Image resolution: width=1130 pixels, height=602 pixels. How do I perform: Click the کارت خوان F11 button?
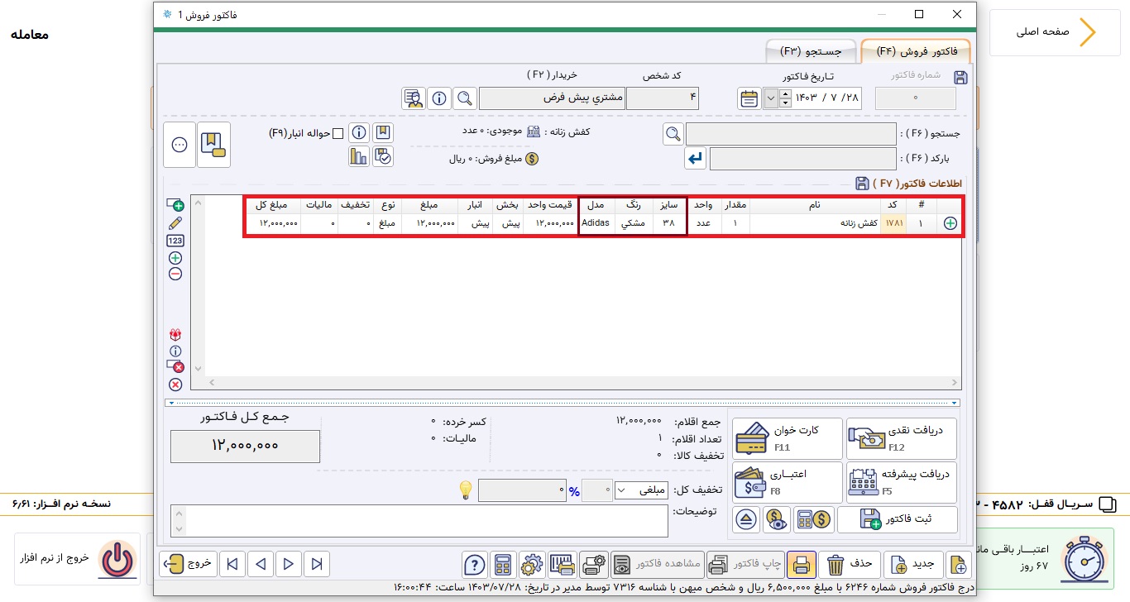pyautogui.click(x=787, y=438)
